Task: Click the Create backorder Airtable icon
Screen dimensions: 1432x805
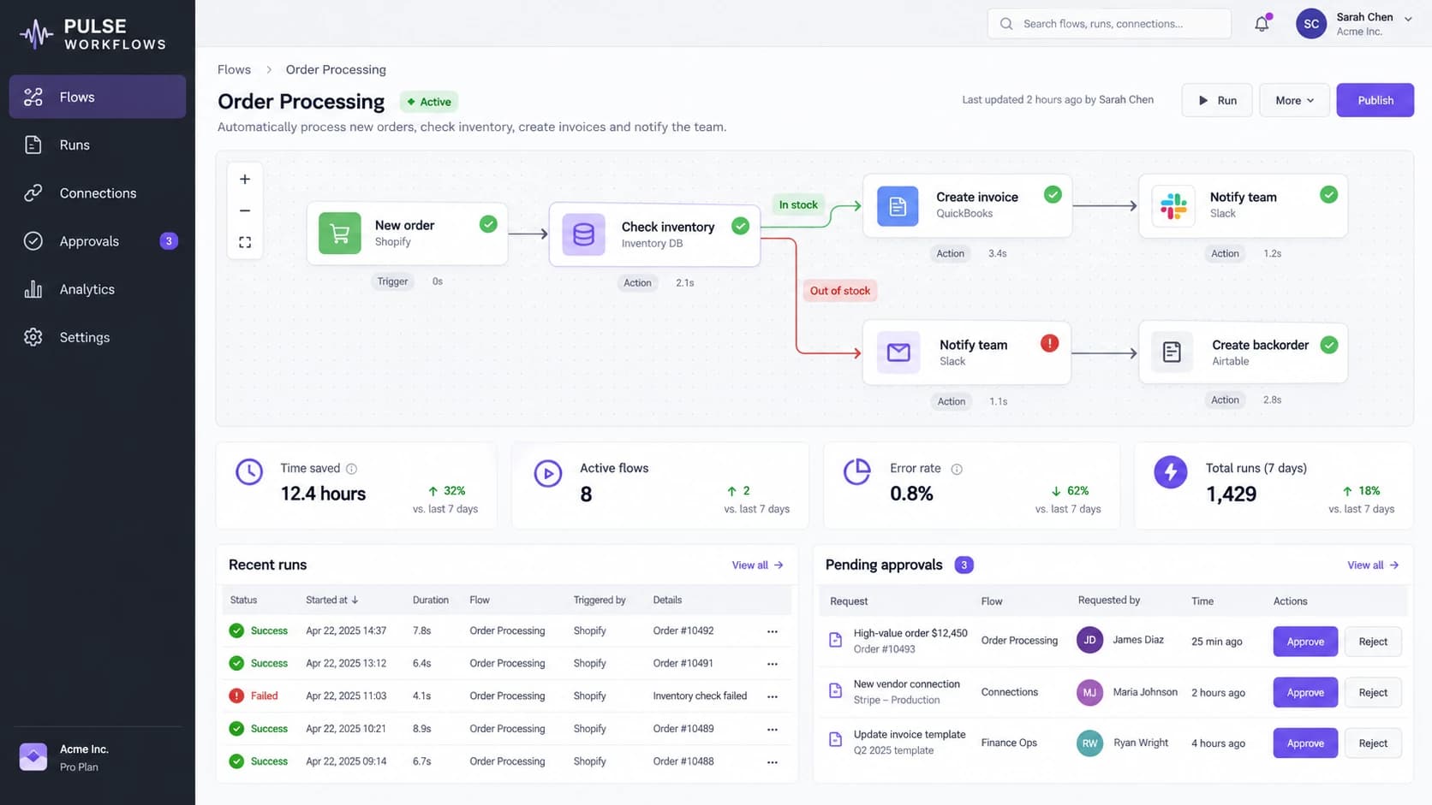Action: [1172, 352]
